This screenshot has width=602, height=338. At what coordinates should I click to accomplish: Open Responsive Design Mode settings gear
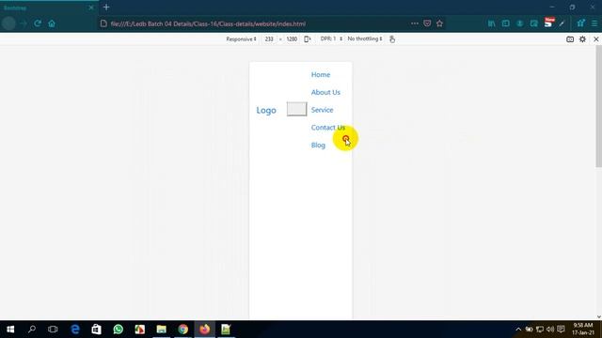582,39
